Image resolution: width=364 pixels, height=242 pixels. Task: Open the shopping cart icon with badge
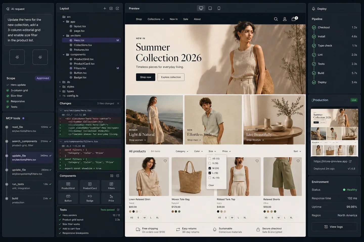coord(294,19)
